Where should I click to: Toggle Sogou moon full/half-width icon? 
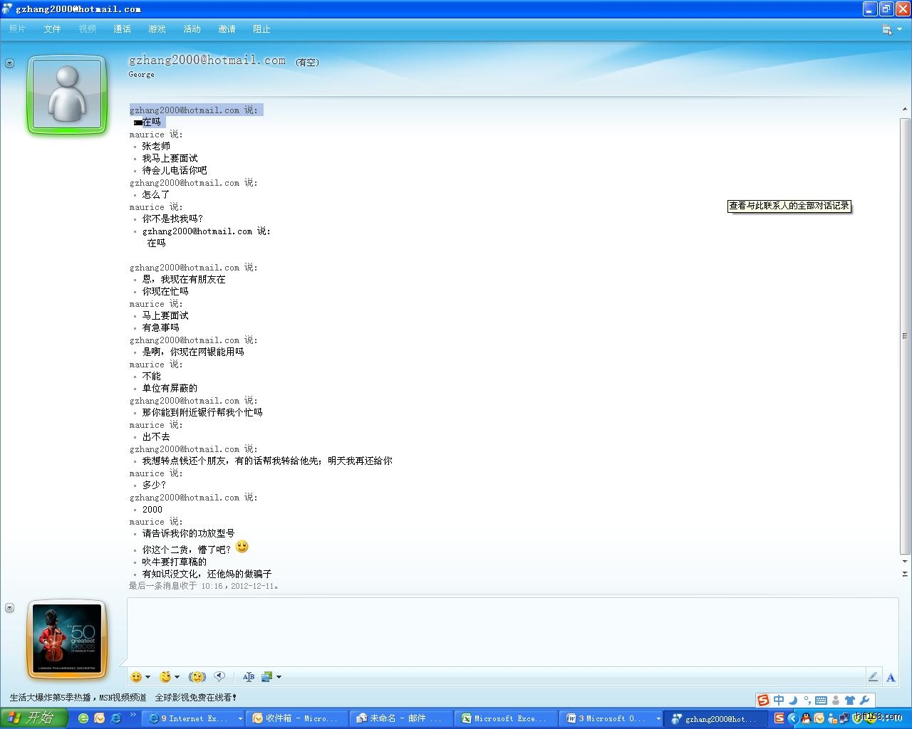pyautogui.click(x=793, y=701)
